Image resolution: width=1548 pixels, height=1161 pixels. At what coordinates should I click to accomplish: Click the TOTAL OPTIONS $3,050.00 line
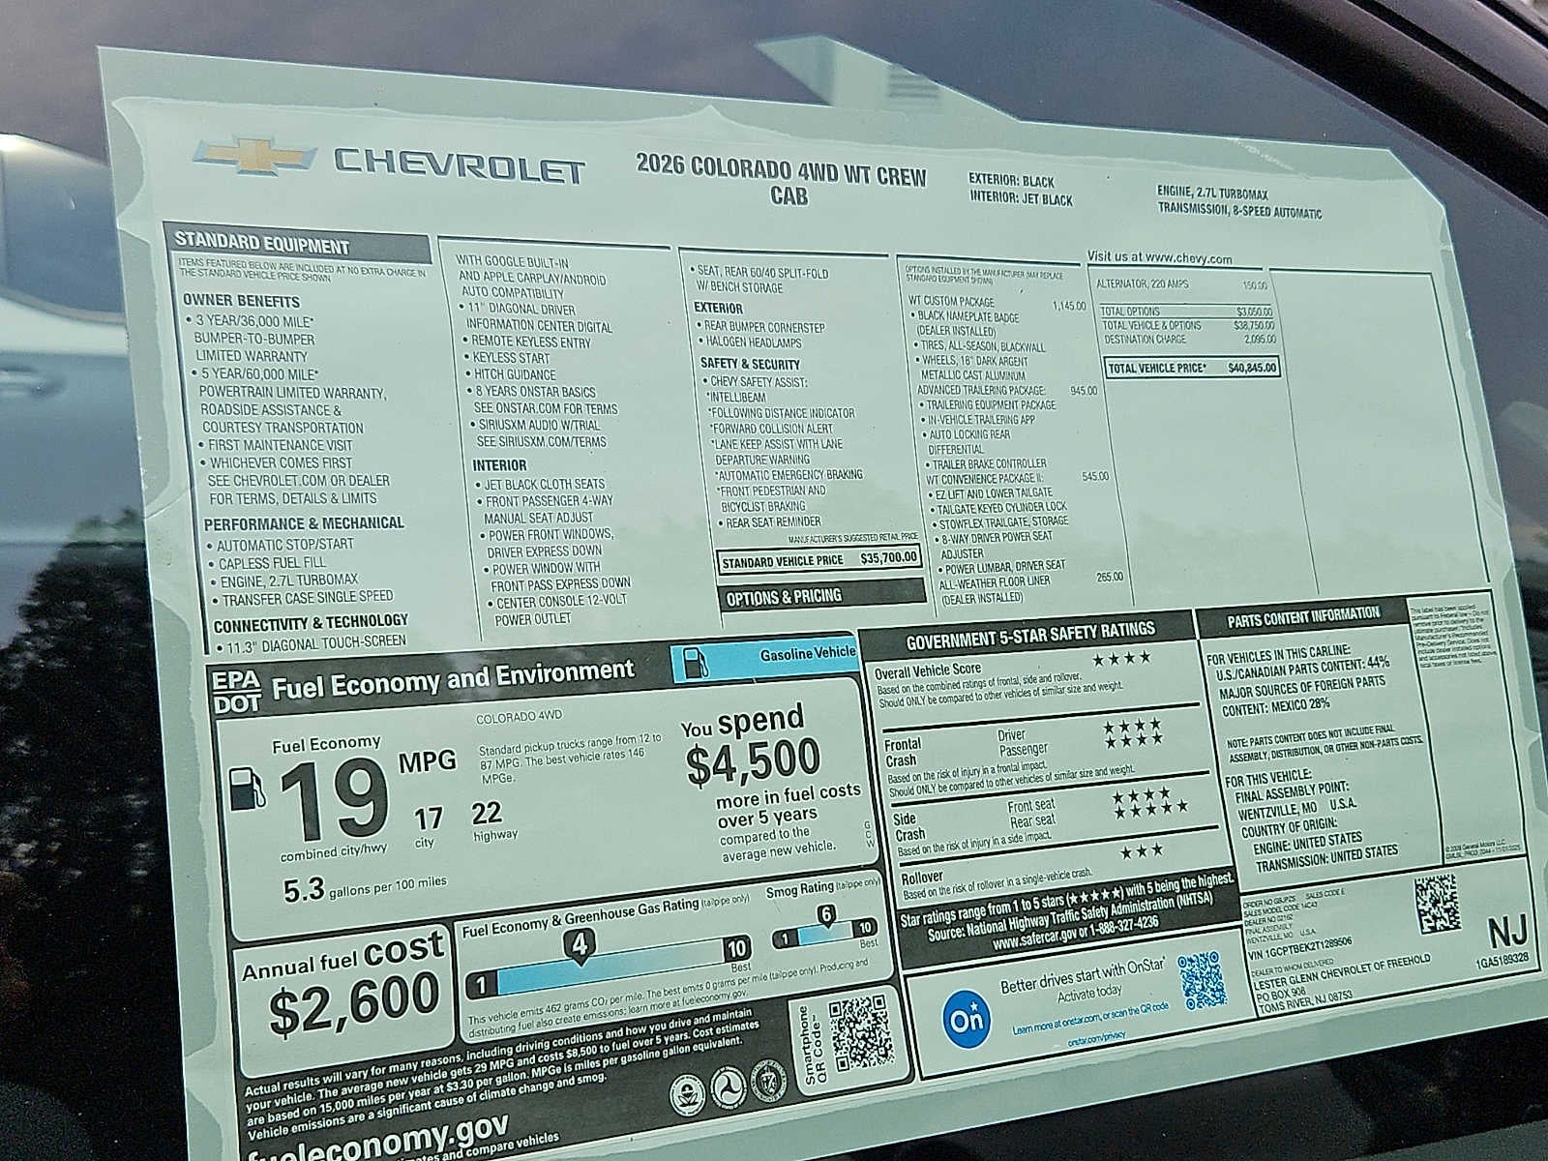pos(1187,312)
